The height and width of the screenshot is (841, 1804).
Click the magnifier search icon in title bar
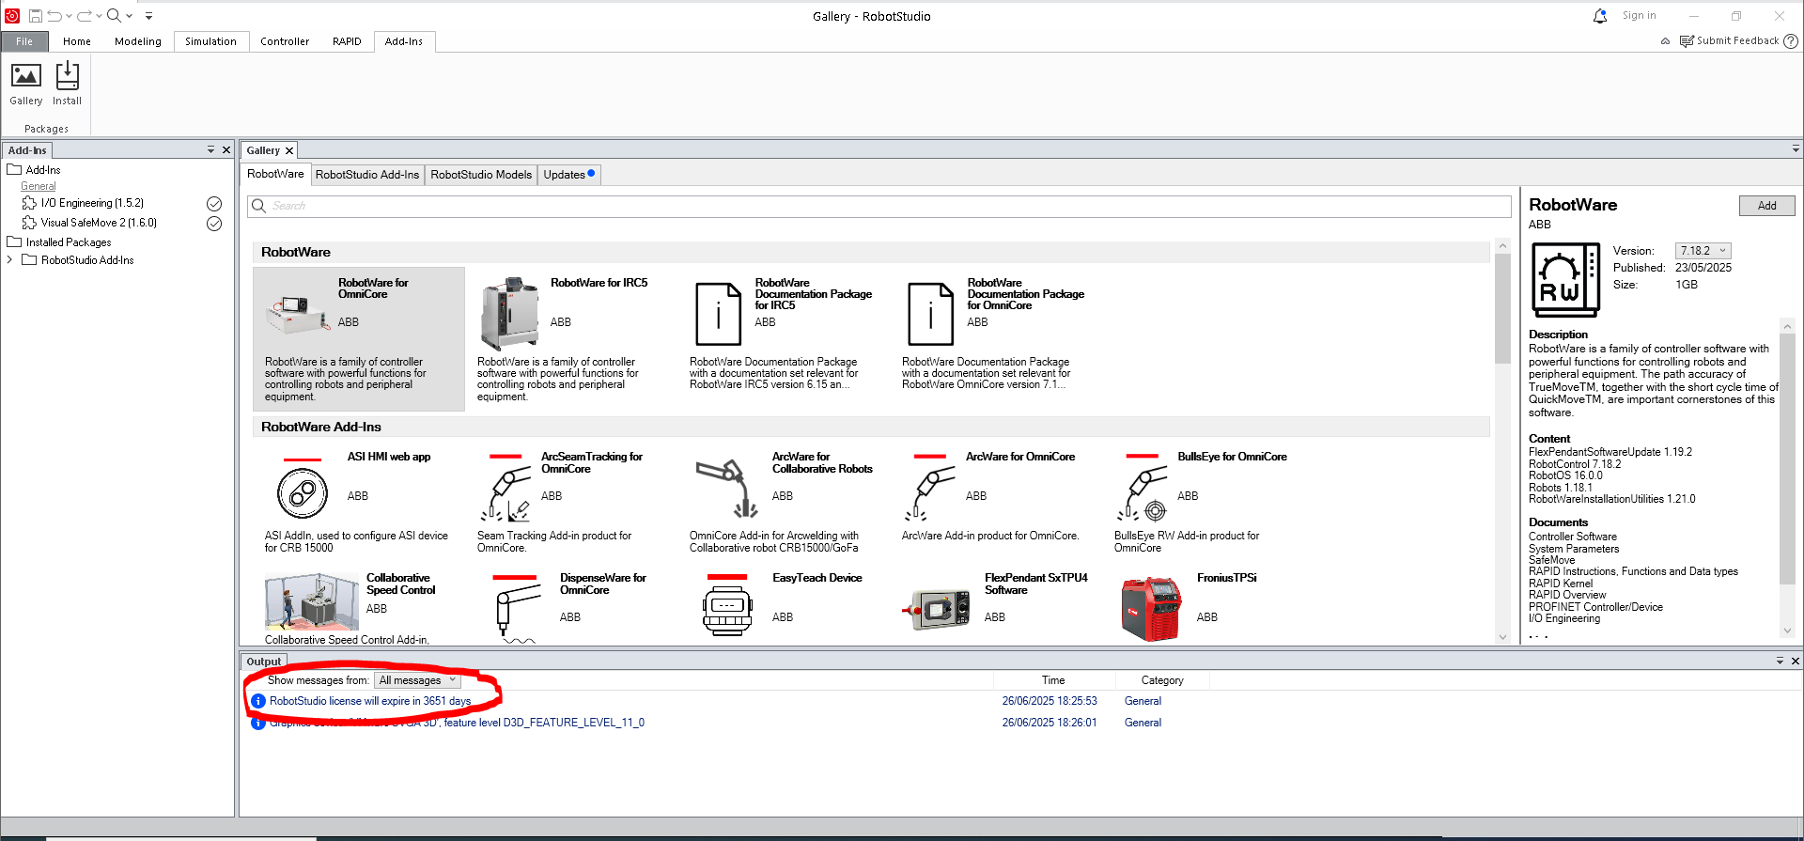tap(114, 16)
